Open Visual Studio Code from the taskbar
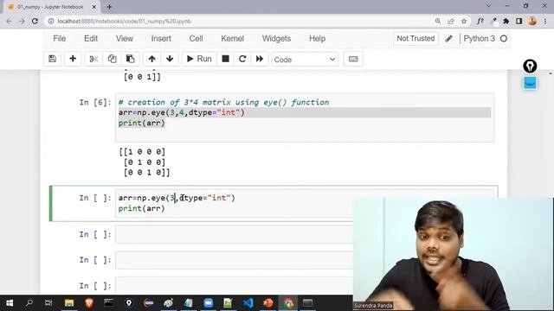This screenshot has height=311, width=554. pyautogui.click(x=248, y=303)
